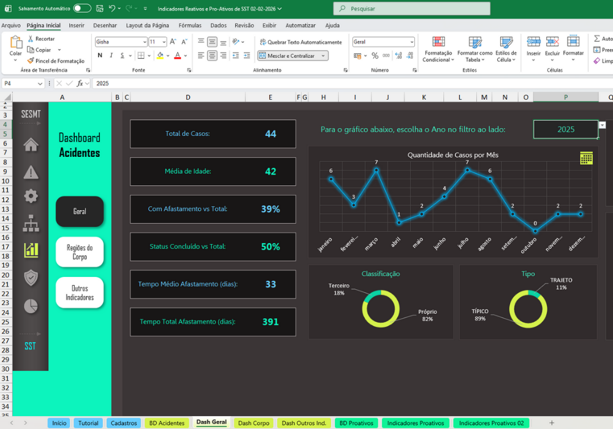Viewport: 613px width, 429px height.
Task: Click the Pesquisar search box
Action: pyautogui.click(x=412, y=8)
